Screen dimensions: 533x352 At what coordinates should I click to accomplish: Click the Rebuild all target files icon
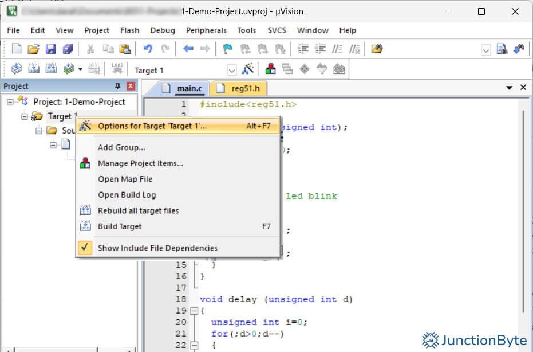tap(52, 69)
